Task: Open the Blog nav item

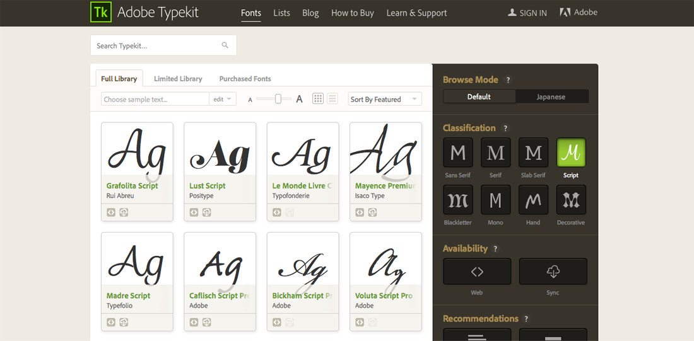Action: 310,13
